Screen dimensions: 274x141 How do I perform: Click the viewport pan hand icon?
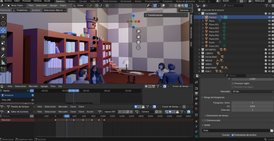[138, 37]
